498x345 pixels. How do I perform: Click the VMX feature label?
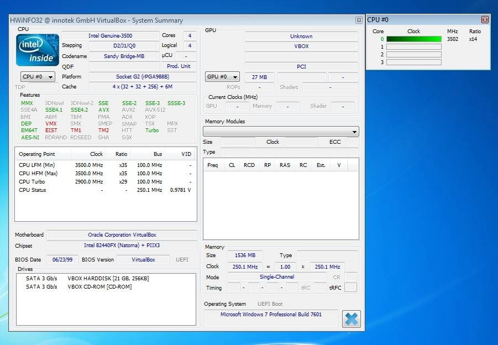51,124
